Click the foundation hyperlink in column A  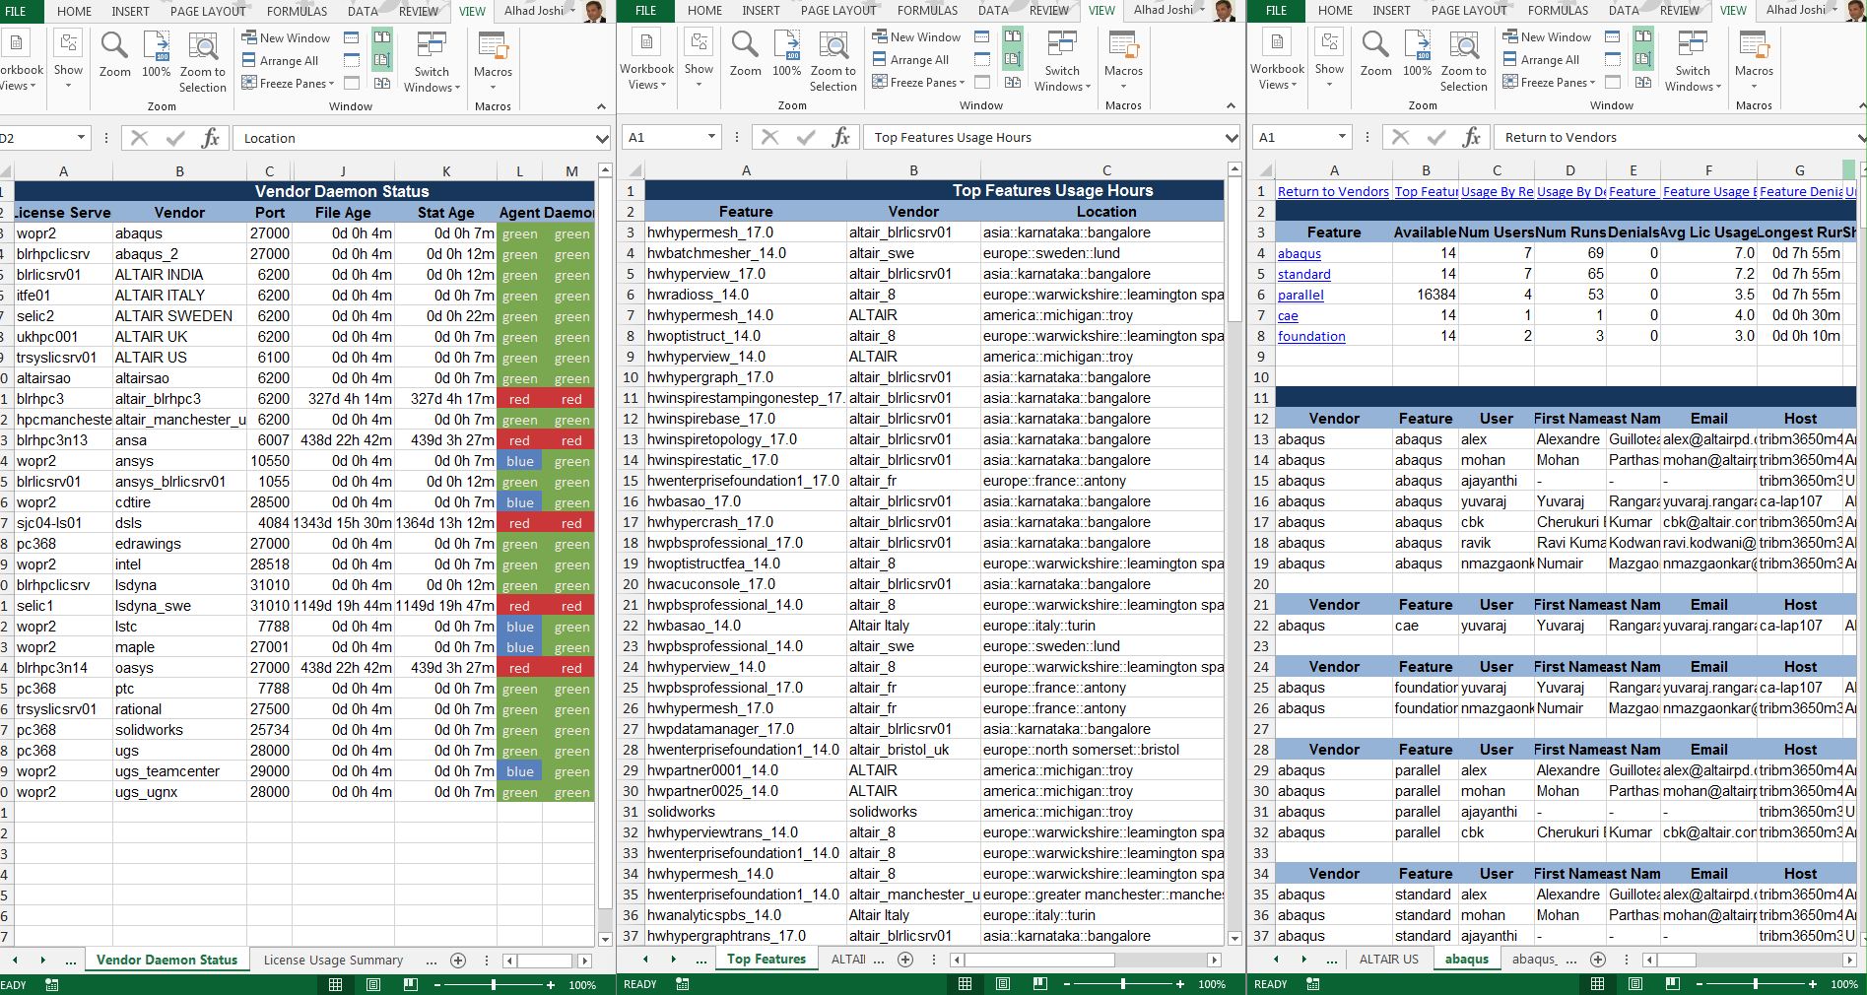[1311, 336]
